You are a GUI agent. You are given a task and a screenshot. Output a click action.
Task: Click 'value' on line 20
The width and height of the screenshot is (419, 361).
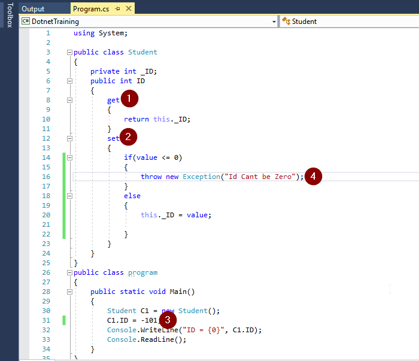pyautogui.click(x=197, y=215)
